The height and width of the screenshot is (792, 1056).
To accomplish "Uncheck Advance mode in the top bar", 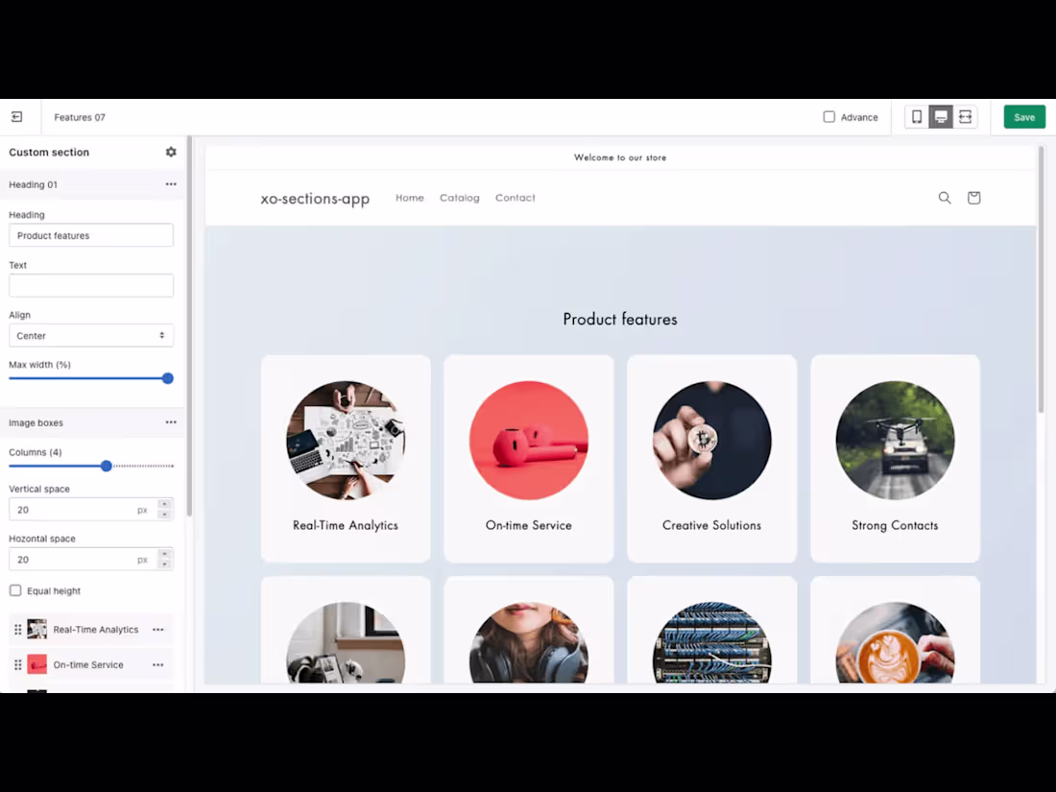I will click(828, 116).
